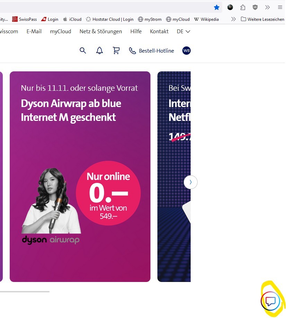The width and height of the screenshot is (286, 318).
Task: Click the carousel horizontal scroll indicator
Action: (x=25, y=292)
